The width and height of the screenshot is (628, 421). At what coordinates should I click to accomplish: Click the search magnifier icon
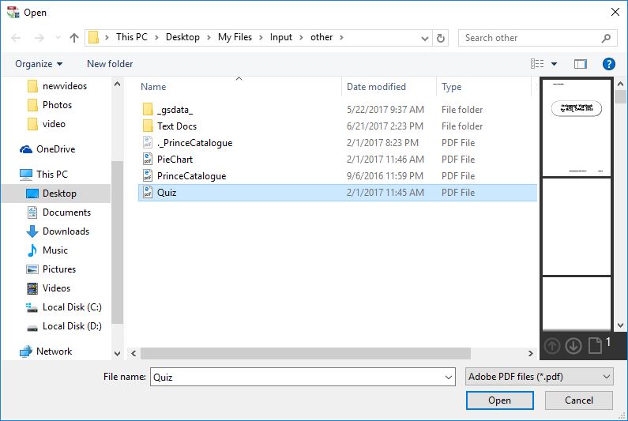click(606, 38)
